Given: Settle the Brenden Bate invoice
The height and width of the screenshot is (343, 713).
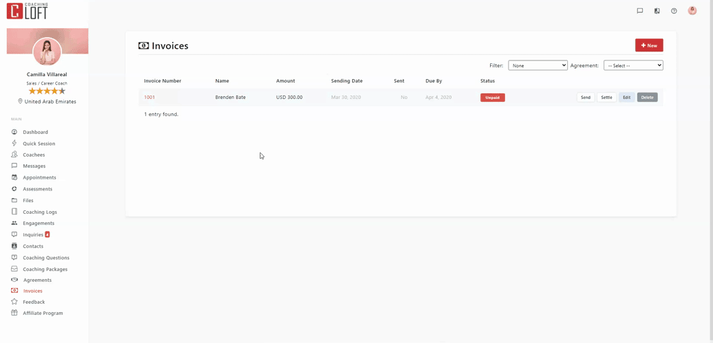Looking at the screenshot, I should 606,97.
